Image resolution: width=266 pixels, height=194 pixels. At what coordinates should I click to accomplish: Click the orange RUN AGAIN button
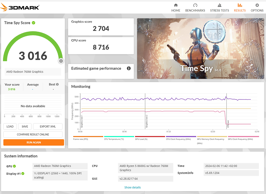34,142
